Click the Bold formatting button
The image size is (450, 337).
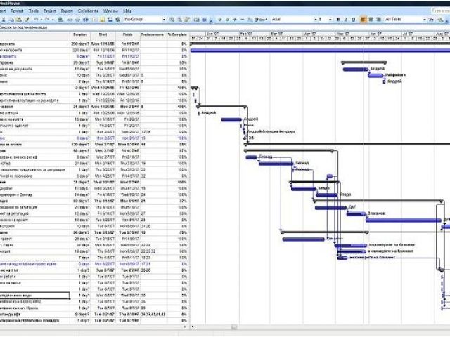pyautogui.click(x=337, y=19)
